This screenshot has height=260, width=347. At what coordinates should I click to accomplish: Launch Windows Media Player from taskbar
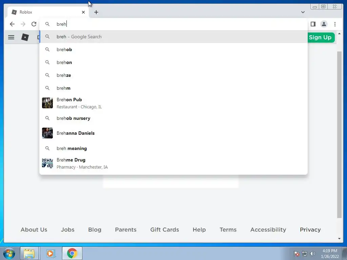(50, 253)
